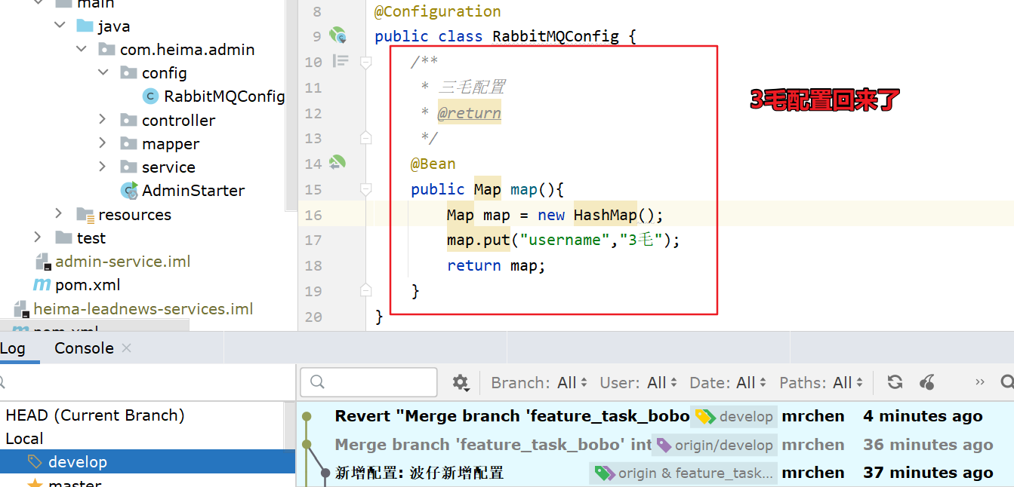Click the java folder icon
Screen dimensions: 1014x487
click(85, 26)
